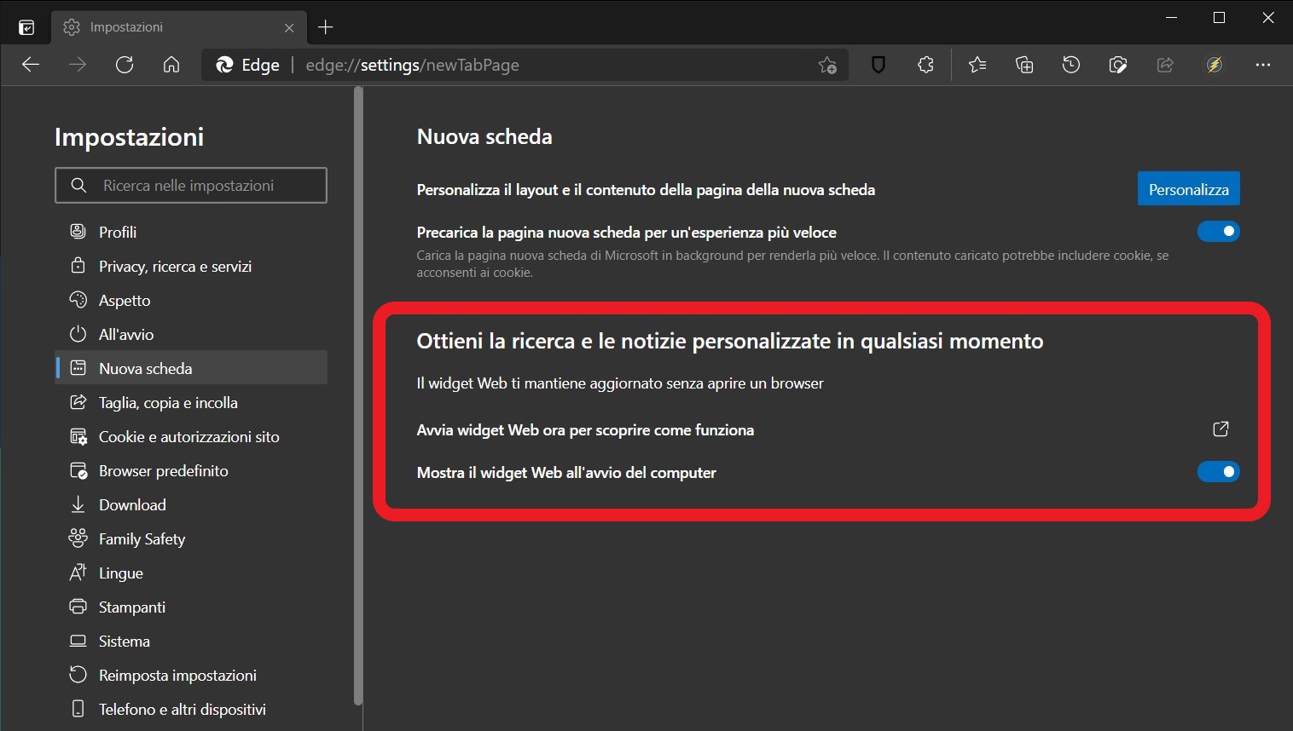Open Stampanti settings section
Image resolution: width=1293 pixels, height=731 pixels.
point(191,607)
